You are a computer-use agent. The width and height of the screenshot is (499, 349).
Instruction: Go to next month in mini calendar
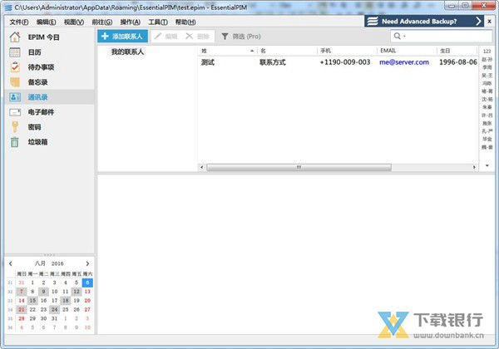coord(87,263)
